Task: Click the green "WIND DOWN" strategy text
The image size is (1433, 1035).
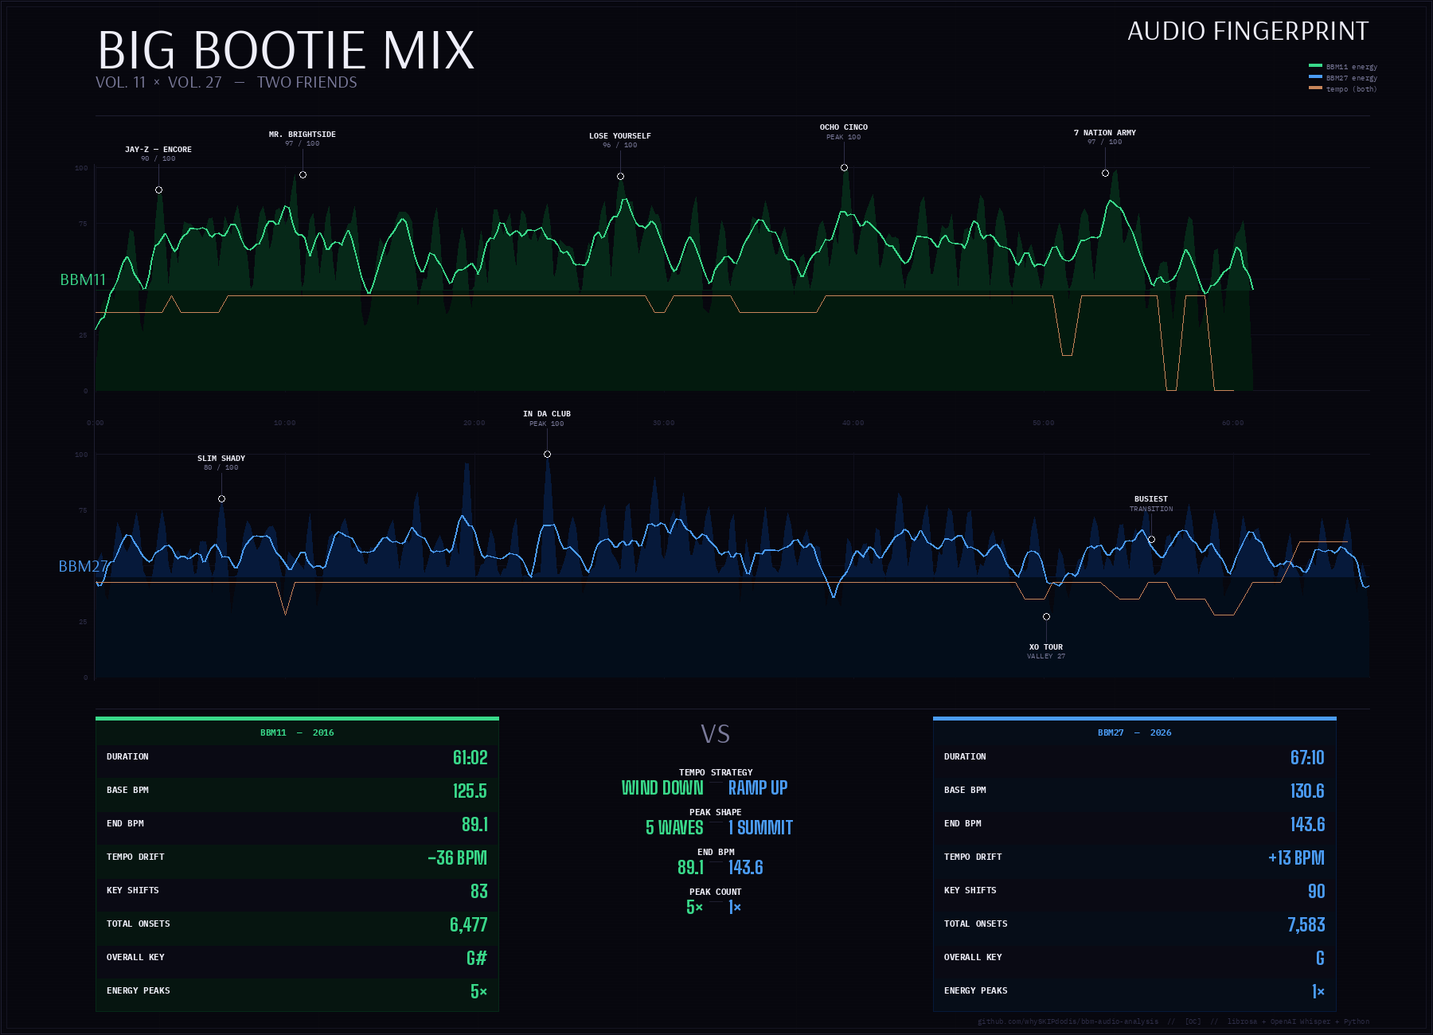Action: click(663, 788)
